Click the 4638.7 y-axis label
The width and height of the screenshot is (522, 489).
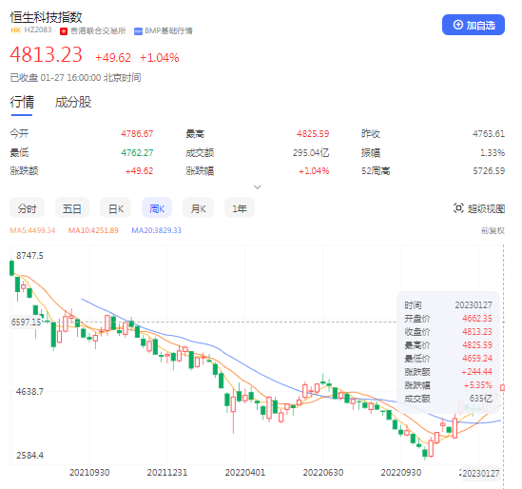pos(29,391)
